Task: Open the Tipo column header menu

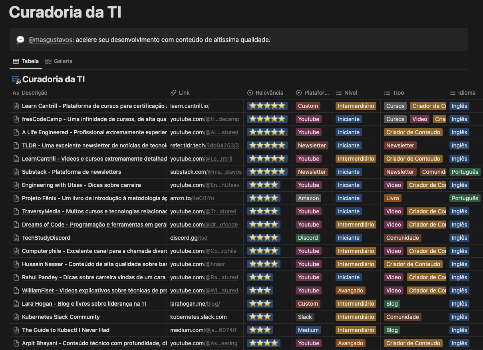Action: (x=394, y=93)
